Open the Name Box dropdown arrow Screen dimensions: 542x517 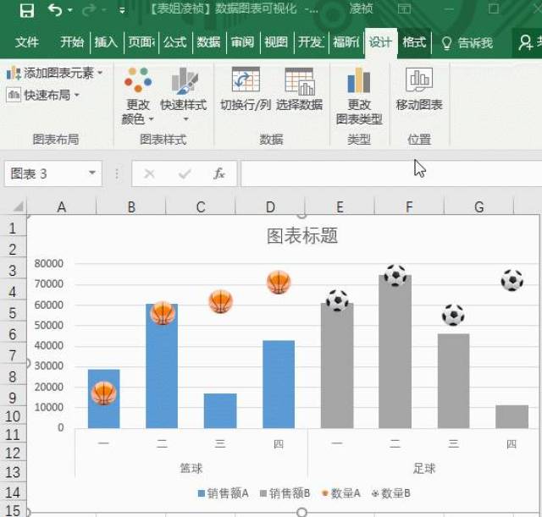pyautogui.click(x=92, y=173)
